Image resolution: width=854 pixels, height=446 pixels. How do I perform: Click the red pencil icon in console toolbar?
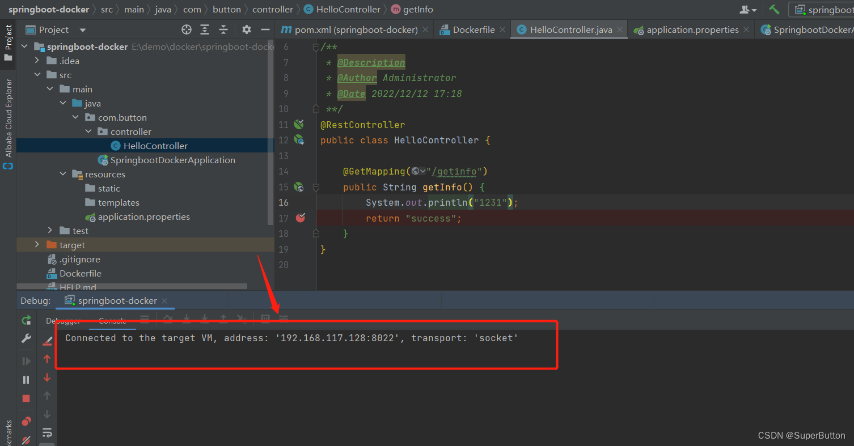(48, 341)
